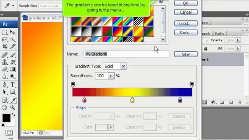Select the Horizontal Type tool
Viewport: 249px width, 140px height.
pos(12,84)
